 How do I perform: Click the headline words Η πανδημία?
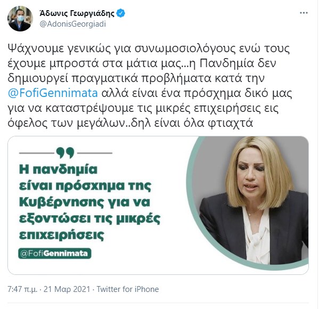tap(58, 169)
